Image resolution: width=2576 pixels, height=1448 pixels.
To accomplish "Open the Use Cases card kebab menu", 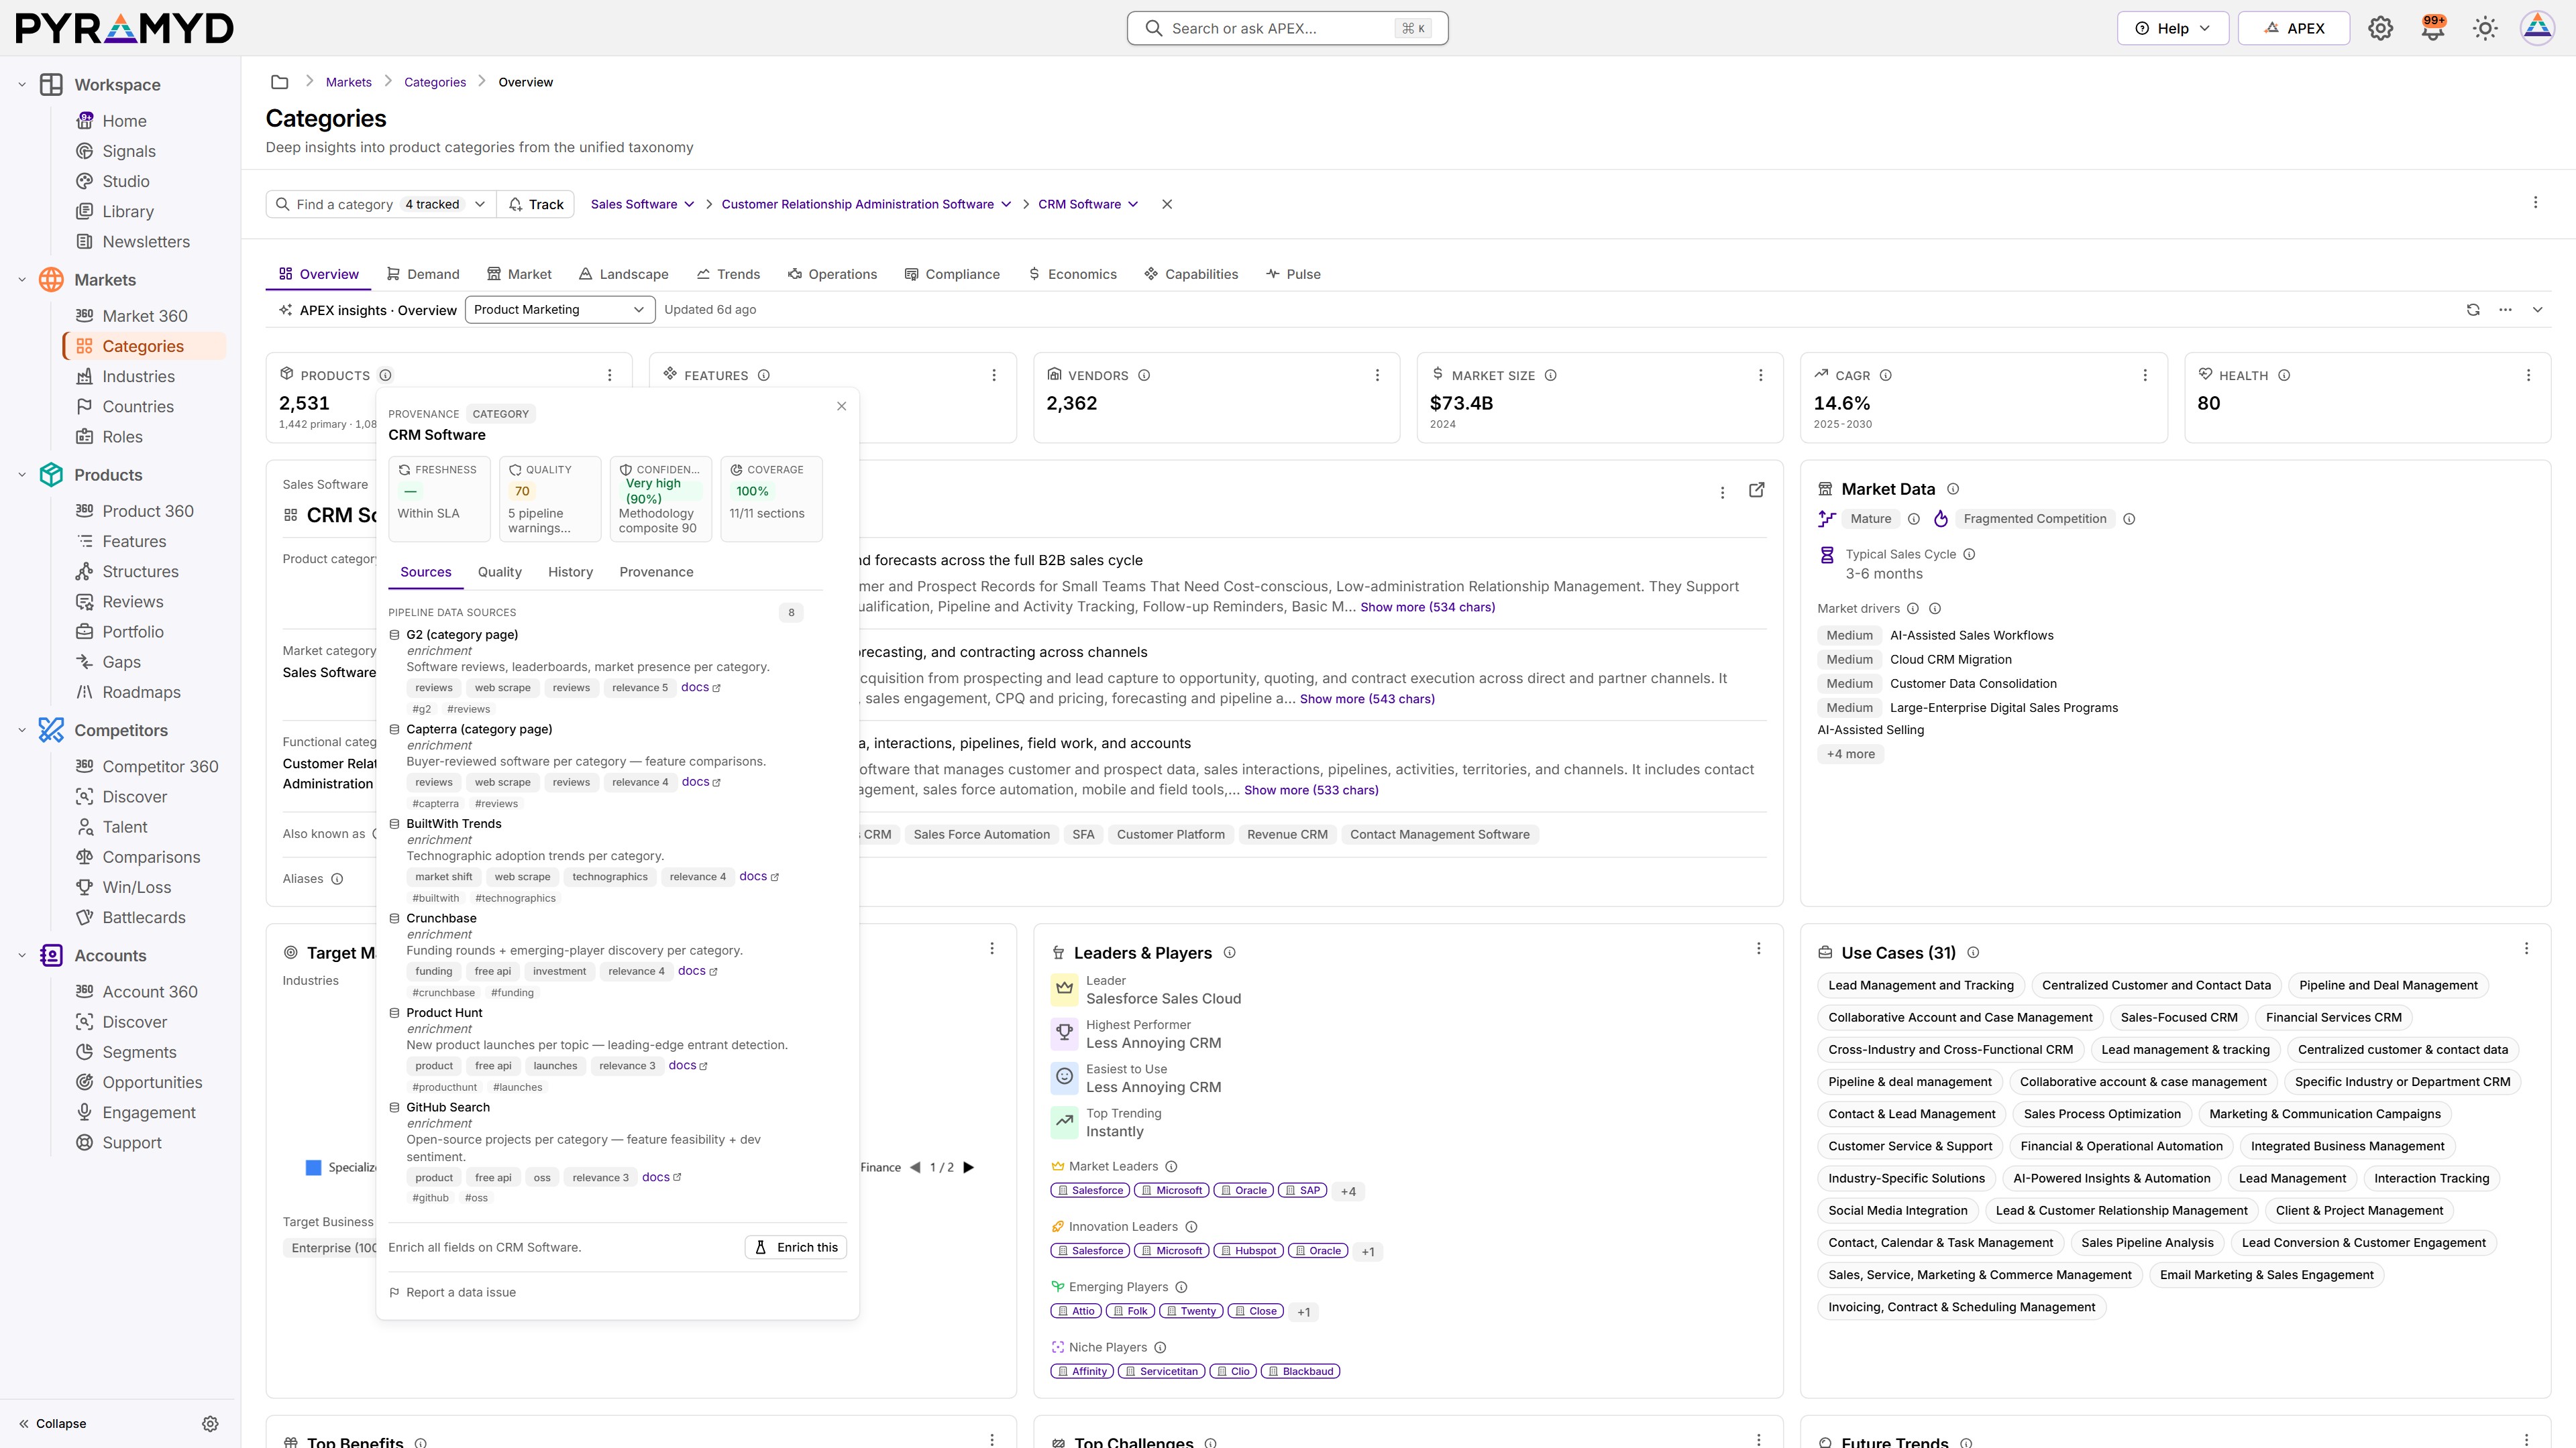I will pyautogui.click(x=2526, y=949).
